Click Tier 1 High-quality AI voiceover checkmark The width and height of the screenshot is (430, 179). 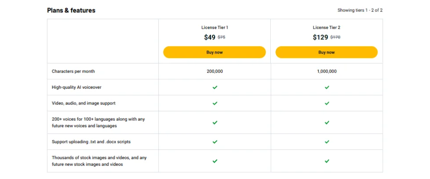215,87
